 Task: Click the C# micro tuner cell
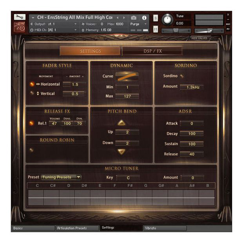coord(51,198)
